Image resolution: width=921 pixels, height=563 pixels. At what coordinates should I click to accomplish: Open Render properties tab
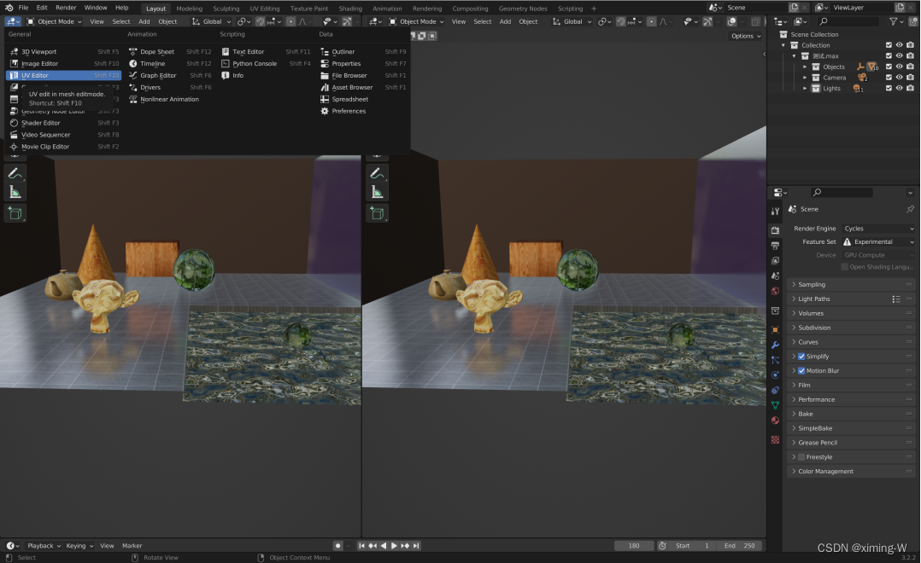click(x=776, y=230)
